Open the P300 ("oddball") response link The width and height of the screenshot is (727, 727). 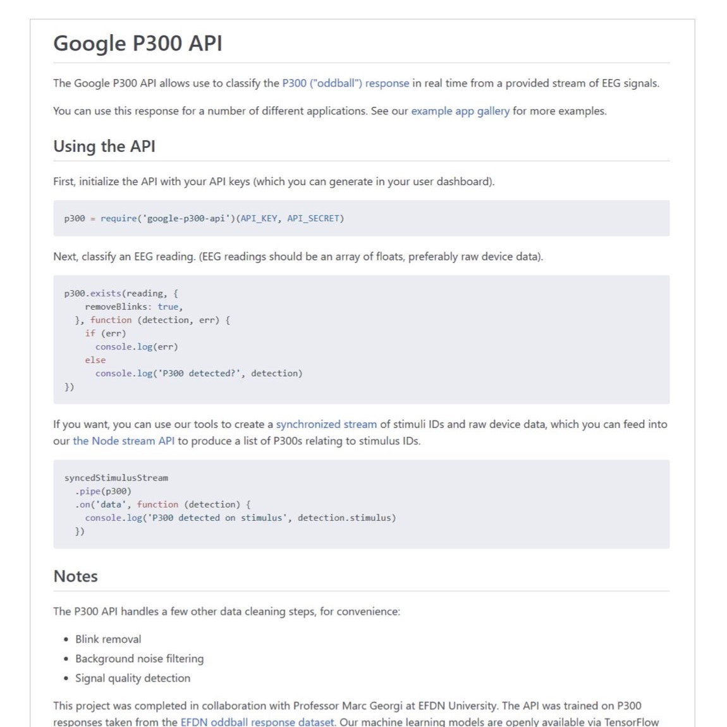coord(345,83)
